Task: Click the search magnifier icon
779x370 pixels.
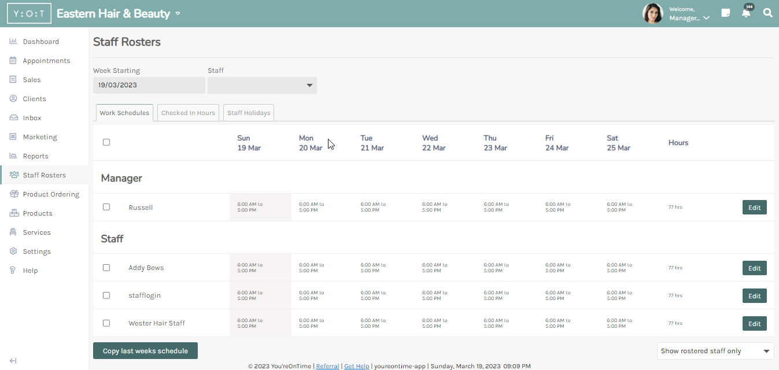Action: click(767, 13)
